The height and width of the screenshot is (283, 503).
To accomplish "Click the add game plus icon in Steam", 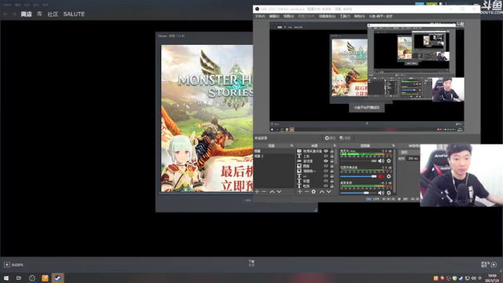I will (x=7, y=265).
